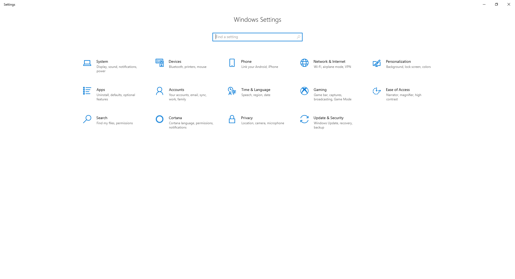Click 'Background, lock screen, colors' text
The image size is (515, 279).
tap(409, 67)
